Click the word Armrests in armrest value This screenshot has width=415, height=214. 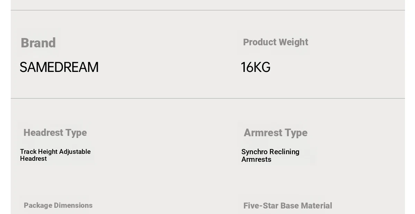pos(256,159)
